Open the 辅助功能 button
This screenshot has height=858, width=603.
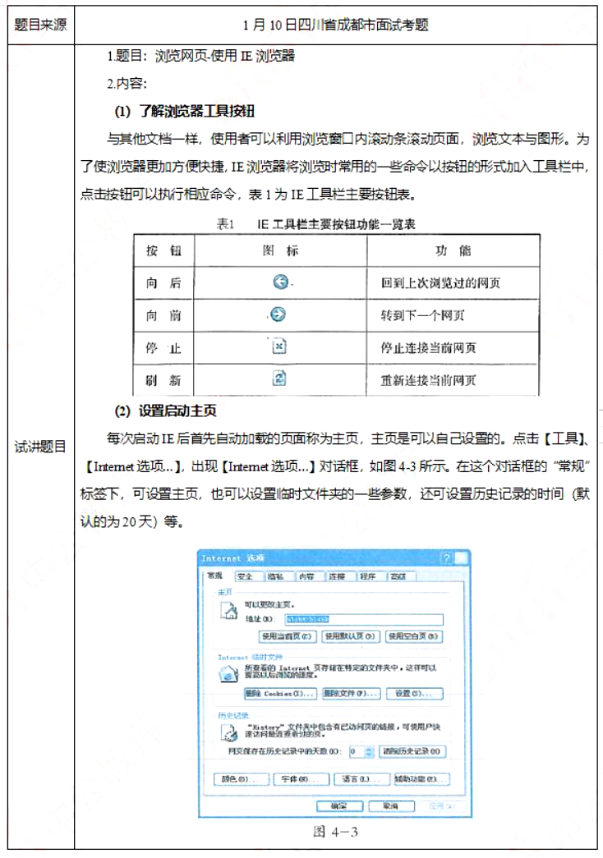pyautogui.click(x=421, y=778)
